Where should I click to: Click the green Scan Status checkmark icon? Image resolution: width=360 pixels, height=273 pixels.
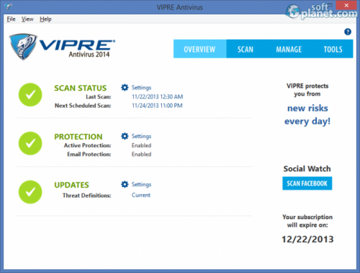30,95
